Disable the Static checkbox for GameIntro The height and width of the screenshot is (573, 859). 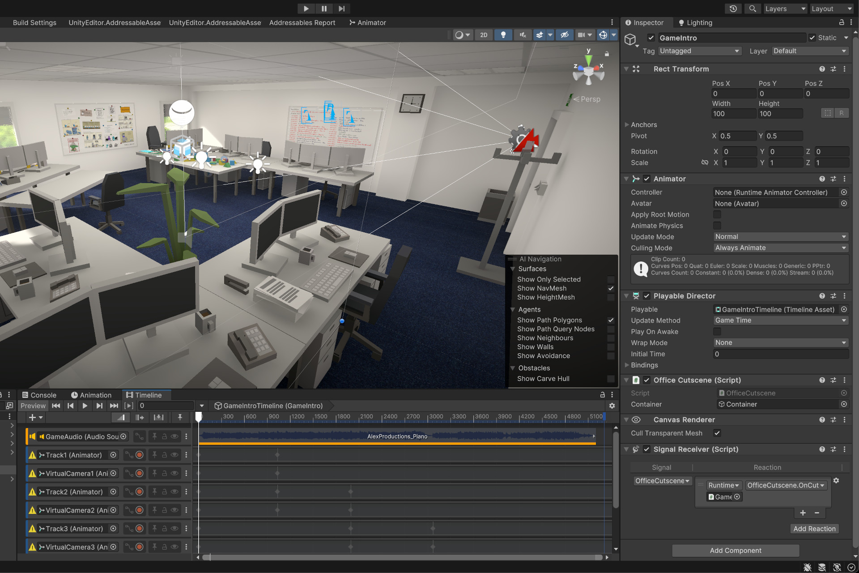[x=811, y=38]
